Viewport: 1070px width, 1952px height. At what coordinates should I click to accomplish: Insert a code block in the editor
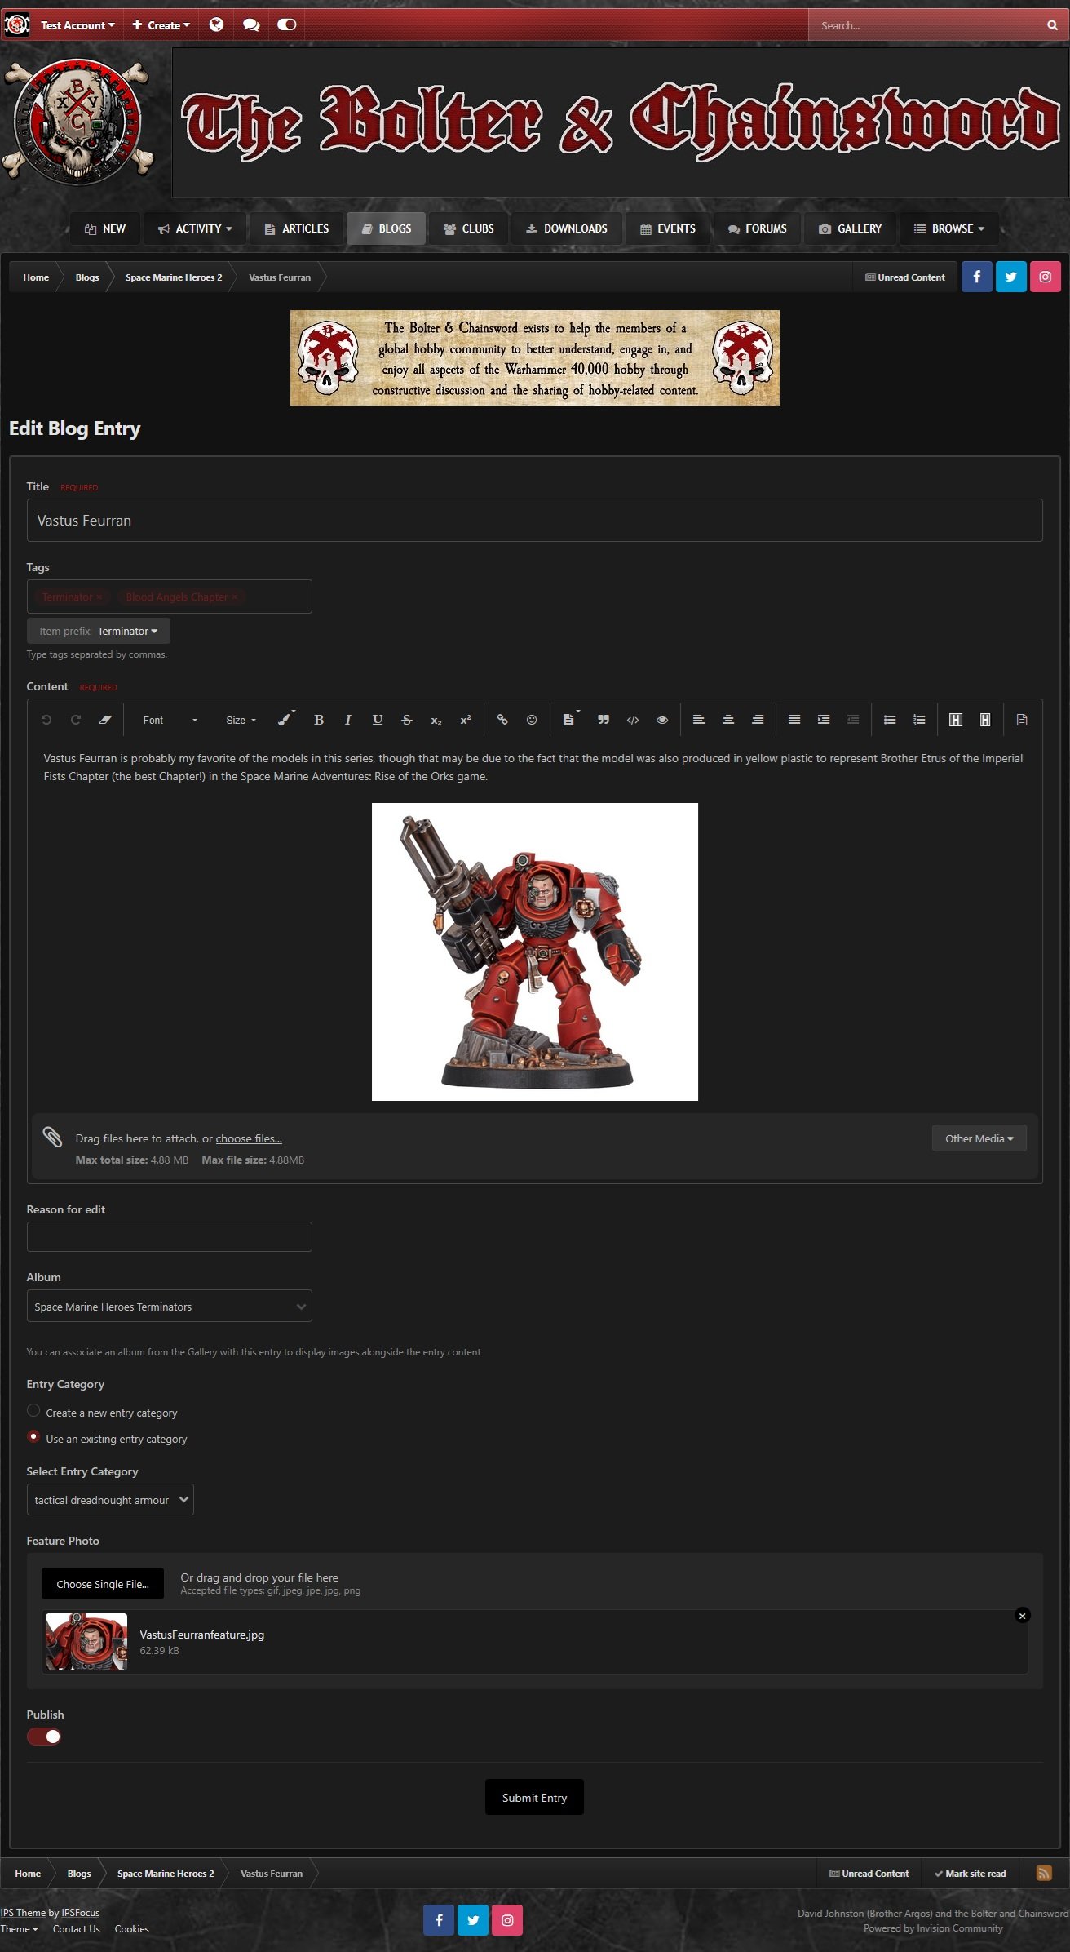pyautogui.click(x=633, y=720)
